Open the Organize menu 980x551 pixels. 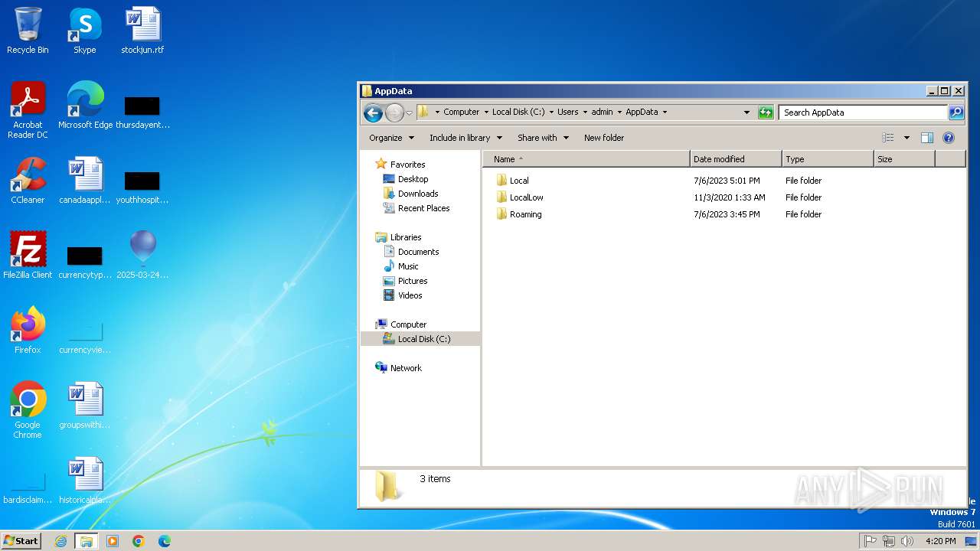tap(391, 138)
